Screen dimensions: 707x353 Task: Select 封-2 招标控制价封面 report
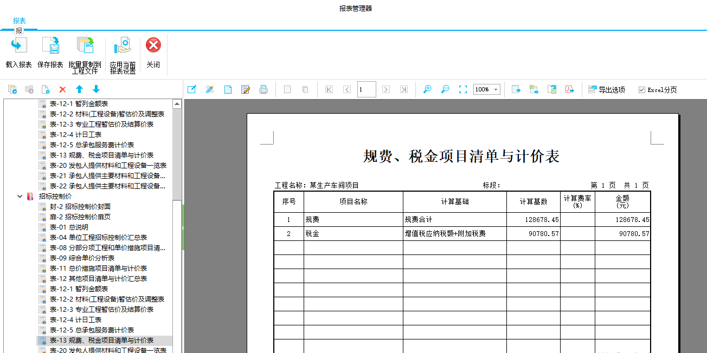click(x=80, y=206)
